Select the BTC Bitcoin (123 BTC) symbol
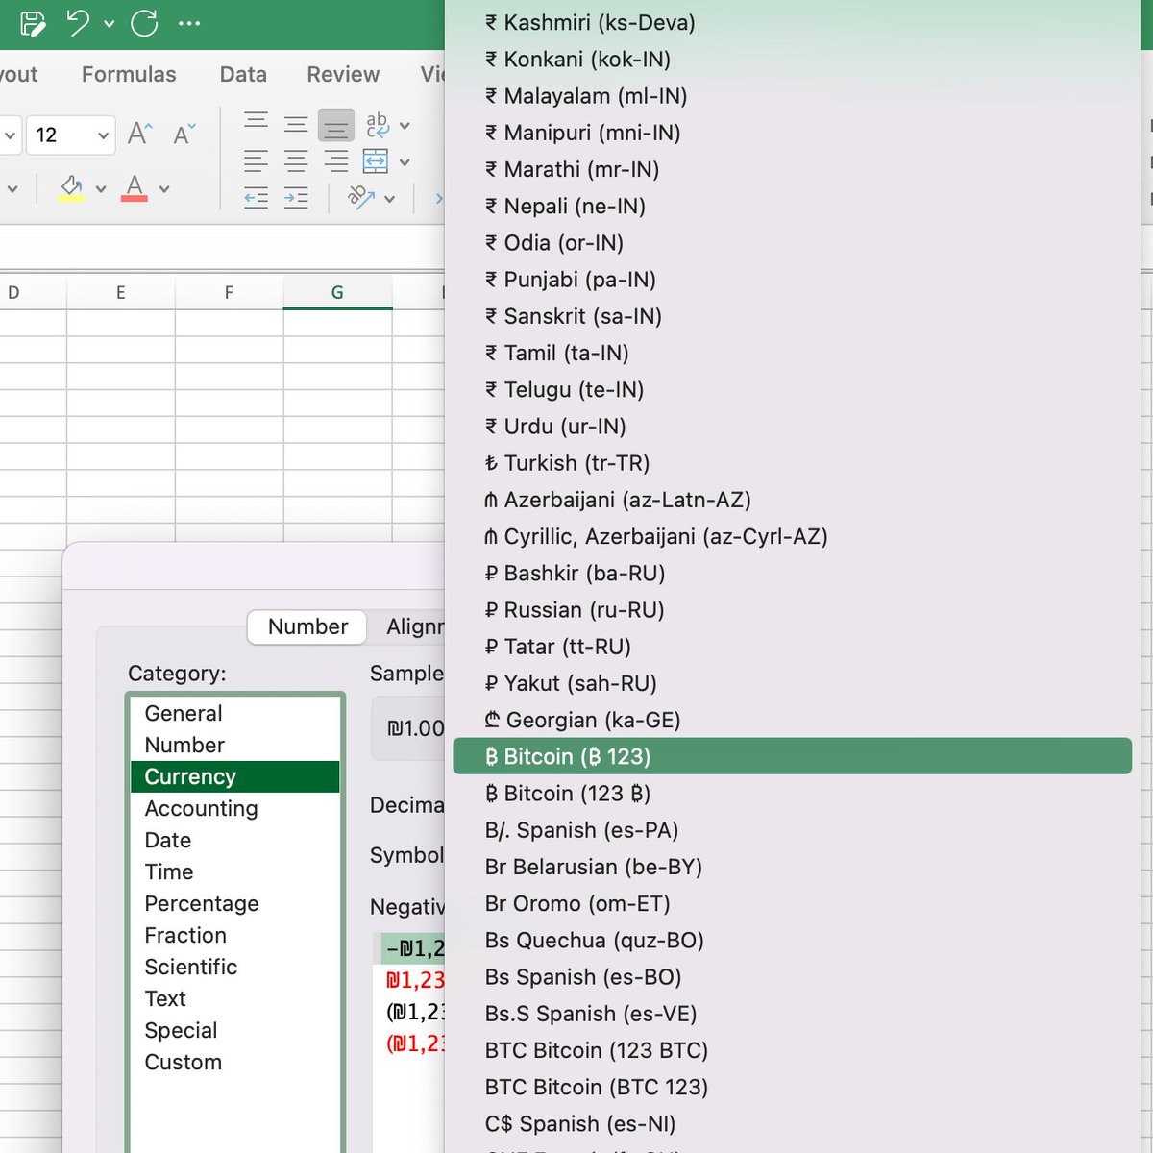Viewport: 1153px width, 1153px height. tap(596, 1050)
